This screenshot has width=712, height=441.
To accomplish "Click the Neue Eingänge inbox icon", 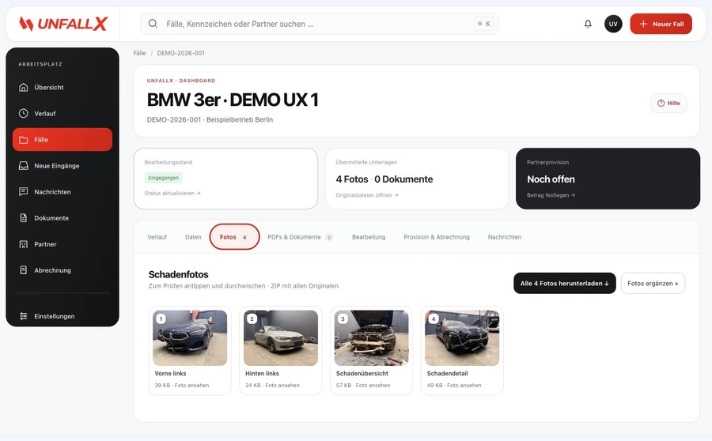I will tap(24, 166).
